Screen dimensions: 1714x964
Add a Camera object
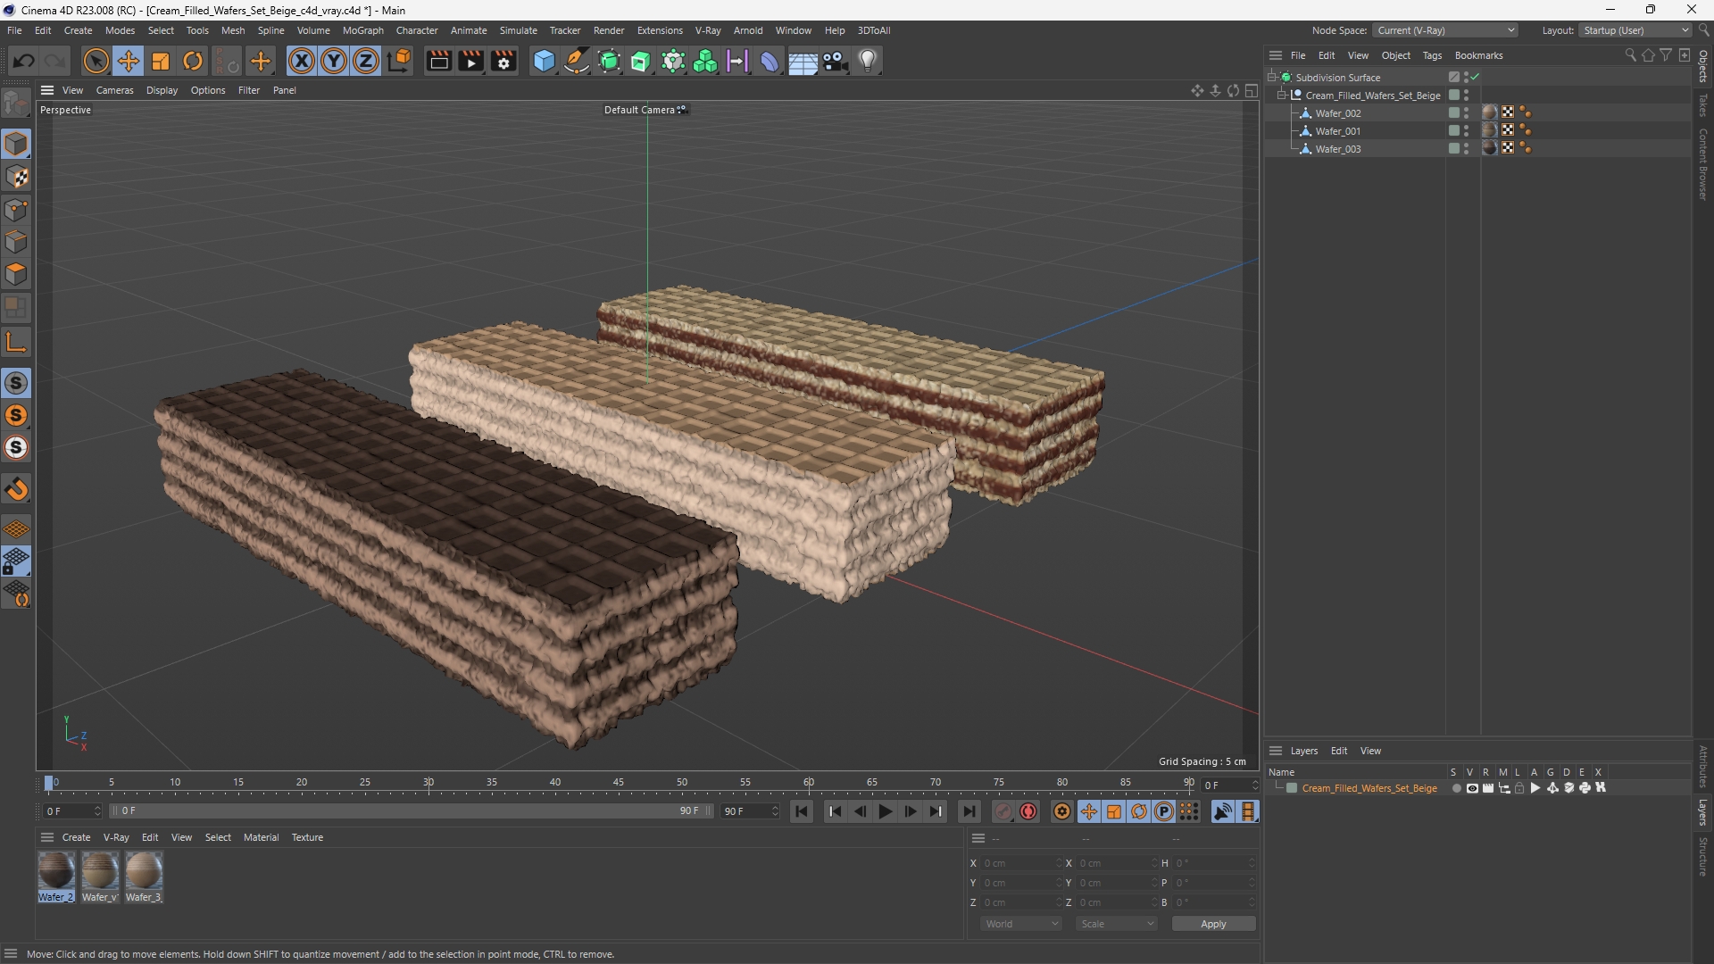point(835,61)
